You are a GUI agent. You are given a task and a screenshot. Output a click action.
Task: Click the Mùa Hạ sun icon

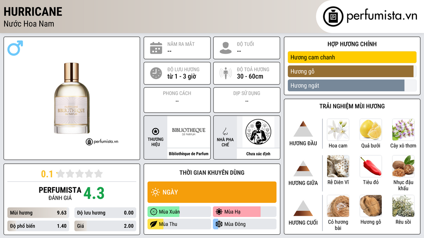(219, 212)
